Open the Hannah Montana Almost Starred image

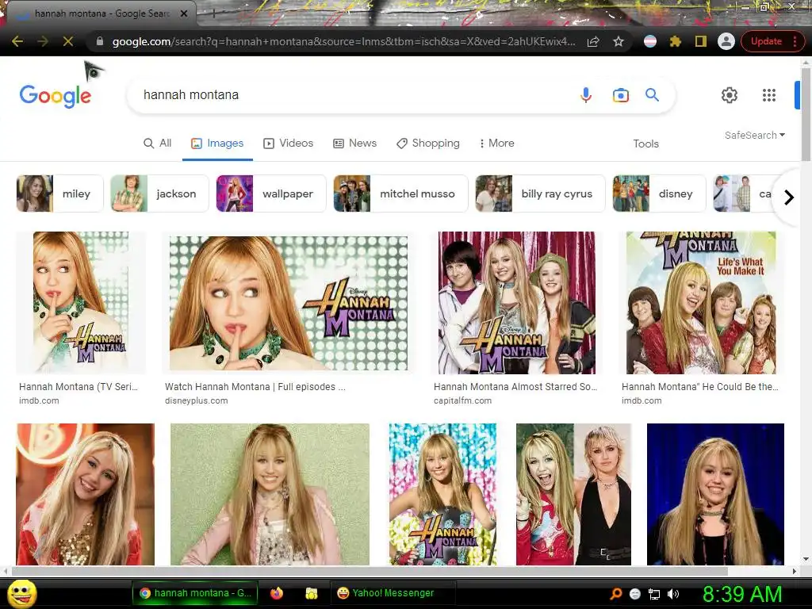(517, 302)
